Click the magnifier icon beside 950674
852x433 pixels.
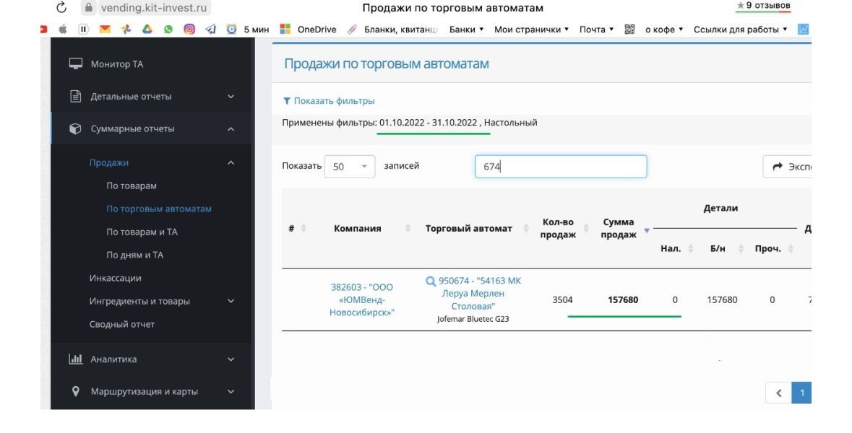[431, 281]
